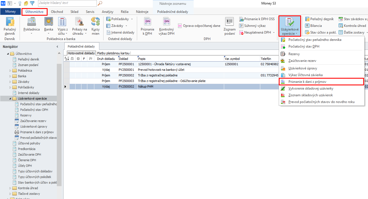Click the search text input field
This screenshot has width=368, height=199.
click(x=67, y=3)
